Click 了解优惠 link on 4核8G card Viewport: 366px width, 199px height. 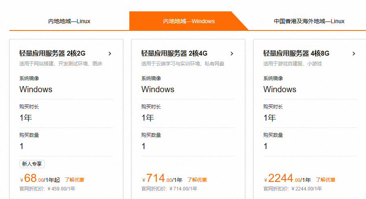point(325,180)
